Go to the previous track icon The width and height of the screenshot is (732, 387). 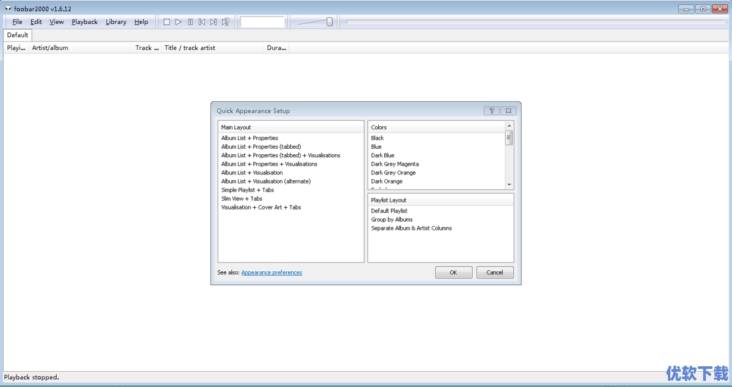point(202,22)
